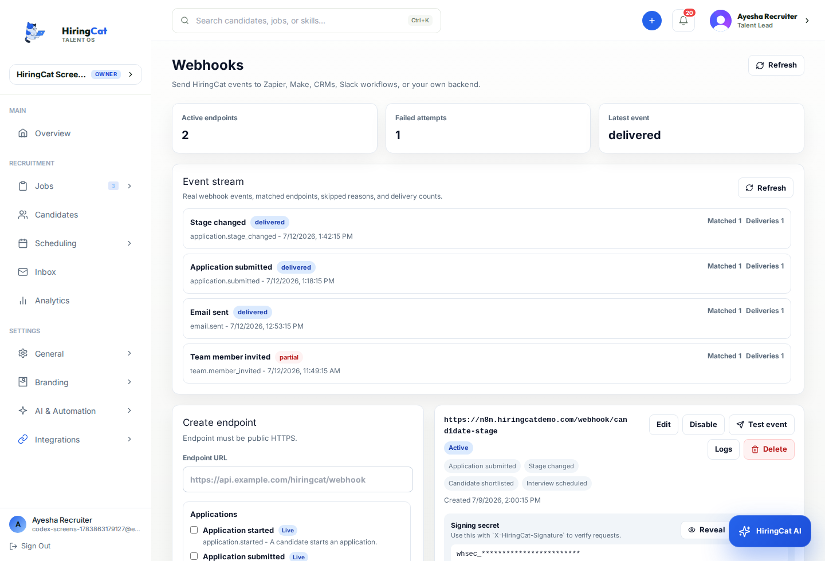Click the blue plus create button
Viewport: 825px width, 561px height.
[x=652, y=21]
